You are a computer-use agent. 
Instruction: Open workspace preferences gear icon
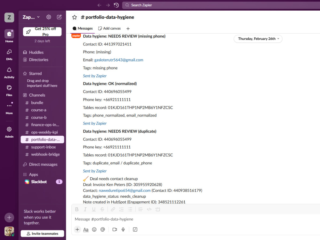pyautogui.click(x=49, y=17)
